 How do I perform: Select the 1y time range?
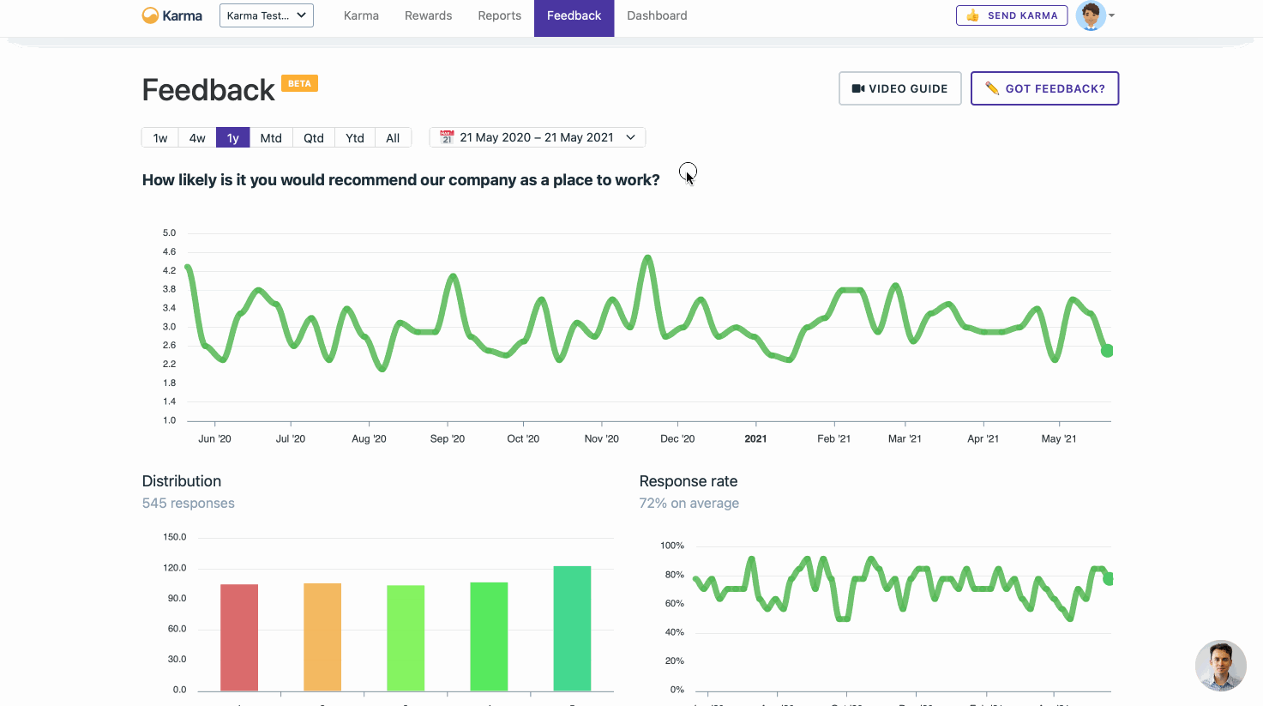click(233, 138)
